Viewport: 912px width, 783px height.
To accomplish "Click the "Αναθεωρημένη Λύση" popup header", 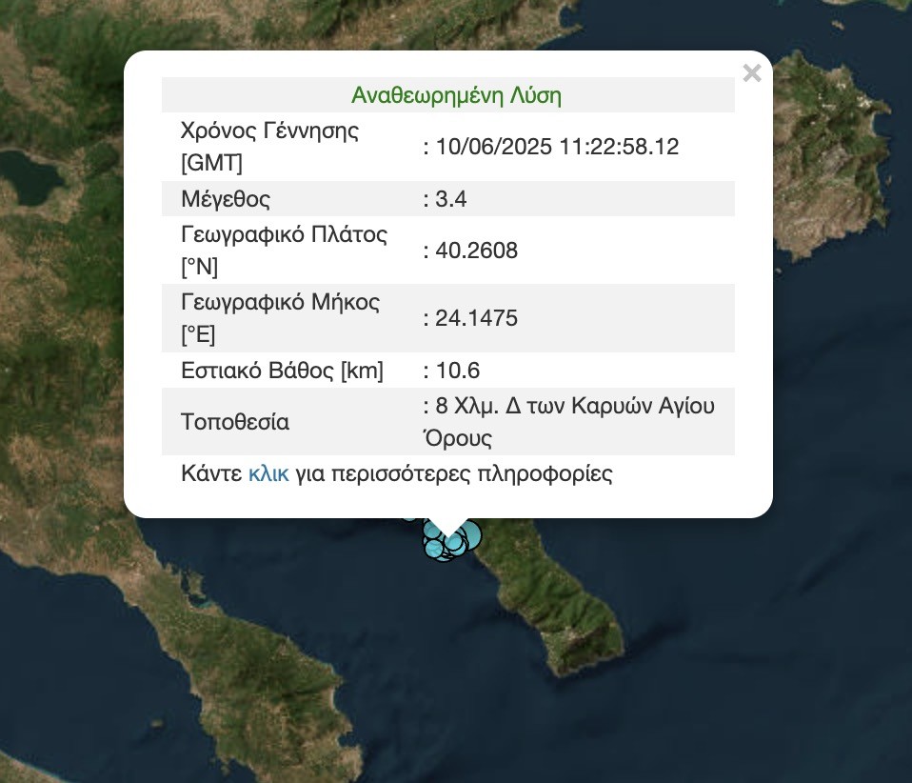I will click(x=456, y=95).
